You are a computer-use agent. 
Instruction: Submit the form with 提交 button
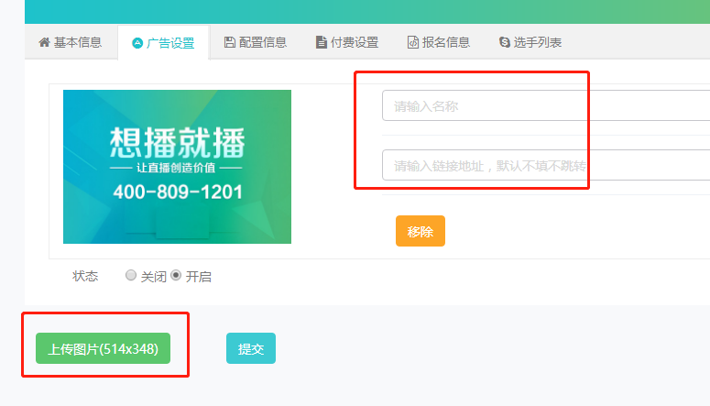(251, 348)
